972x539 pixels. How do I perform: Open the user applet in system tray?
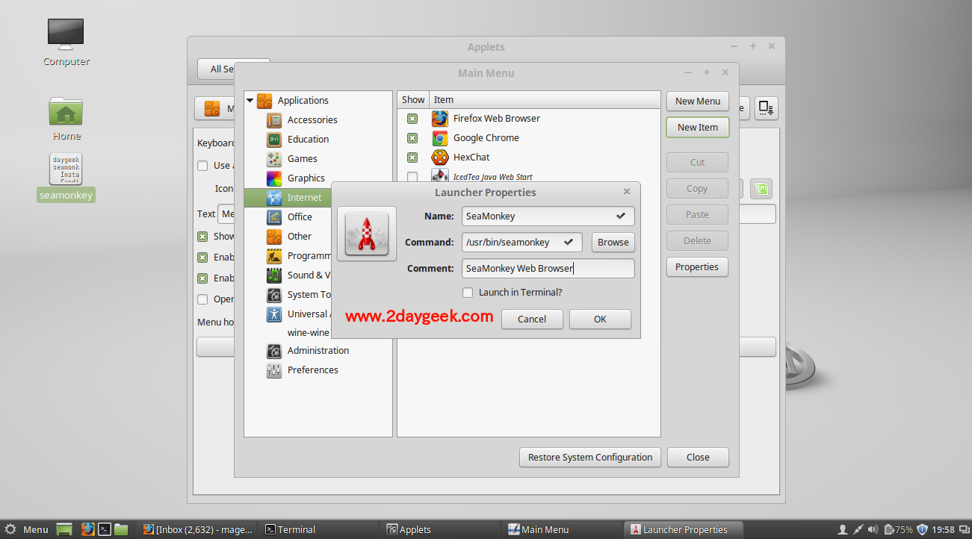pos(843,529)
